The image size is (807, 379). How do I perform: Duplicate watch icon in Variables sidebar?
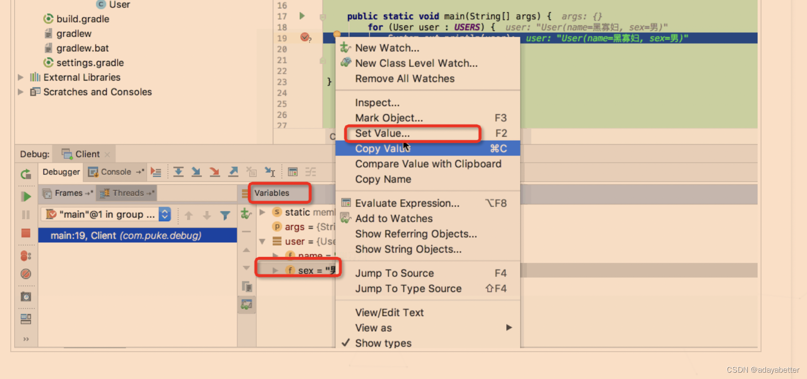pyautogui.click(x=247, y=287)
